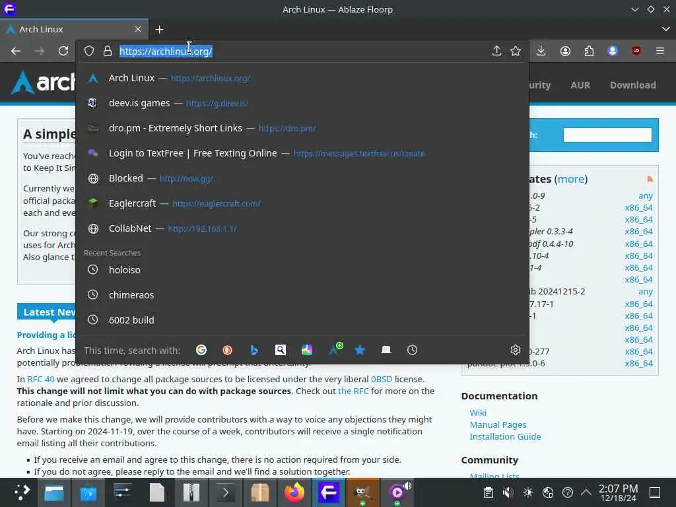Switch to the Arch Linux tab
Image resolution: width=676 pixels, height=507 pixels.
74,29
